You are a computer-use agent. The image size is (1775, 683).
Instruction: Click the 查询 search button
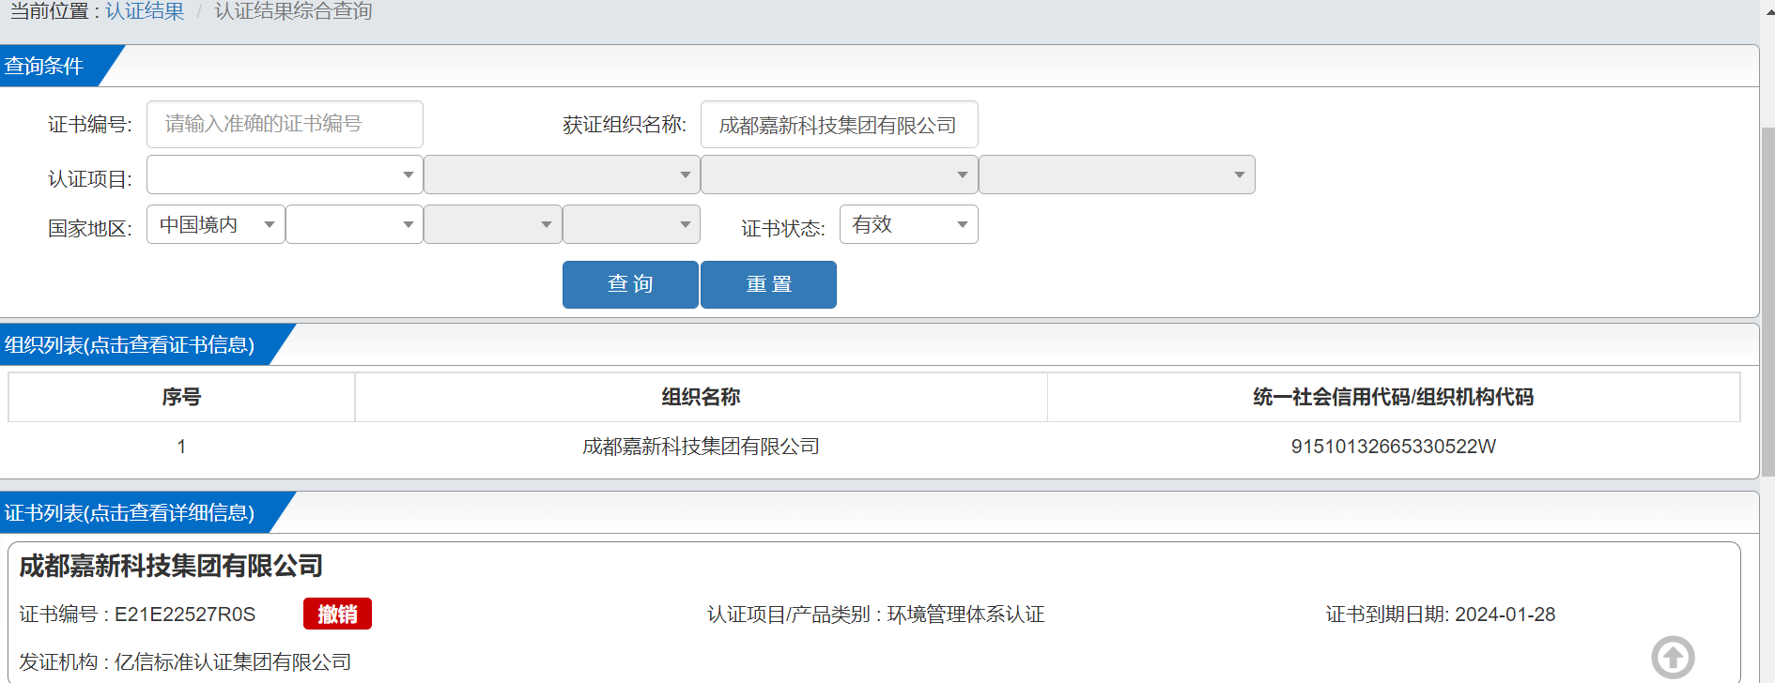[630, 284]
